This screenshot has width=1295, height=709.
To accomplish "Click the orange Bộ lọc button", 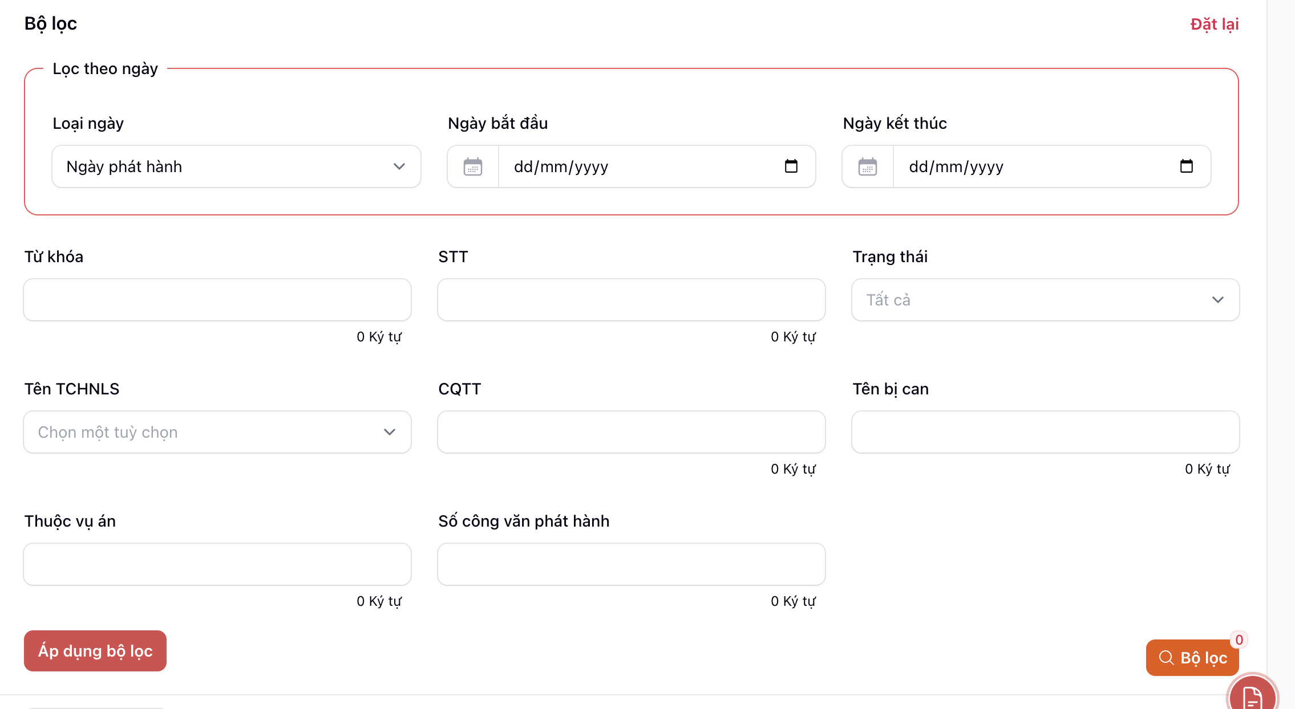I will pos(1192,658).
